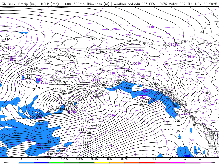
Task: Select the orange 0.5–0.75 legend swatch
Action: click(117, 163)
